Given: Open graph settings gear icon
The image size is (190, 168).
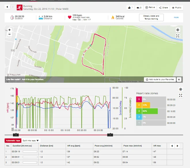Looking at the screenshot, I should [x=180, y=89].
